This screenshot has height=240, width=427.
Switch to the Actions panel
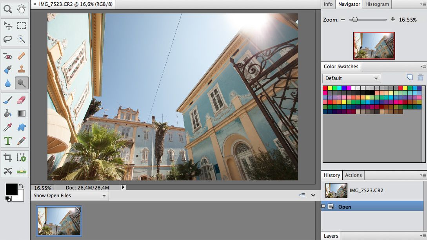point(353,175)
